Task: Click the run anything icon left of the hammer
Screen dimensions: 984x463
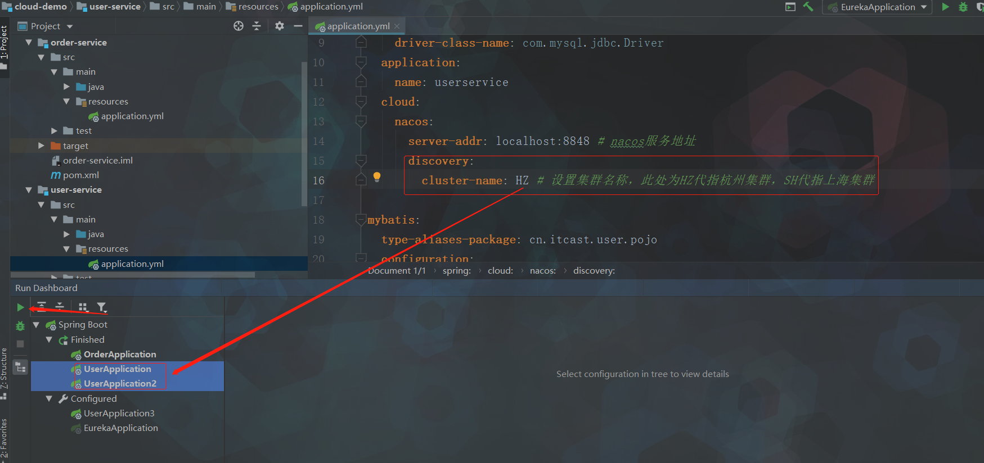Action: 790,7
